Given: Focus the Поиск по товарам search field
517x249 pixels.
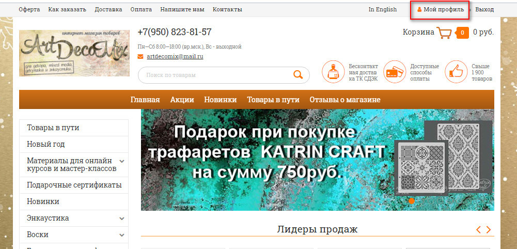Looking at the screenshot, I should click(224, 75).
